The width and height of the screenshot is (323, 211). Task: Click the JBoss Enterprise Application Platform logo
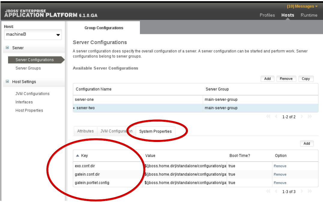(51, 14)
